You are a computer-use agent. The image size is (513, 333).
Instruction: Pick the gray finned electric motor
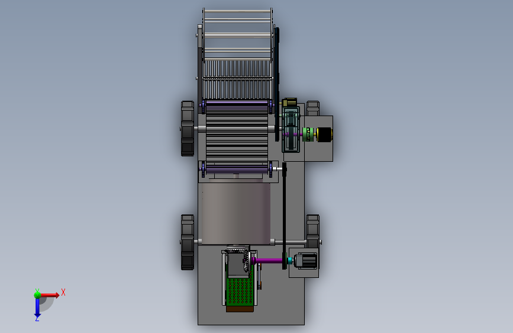click(305, 261)
